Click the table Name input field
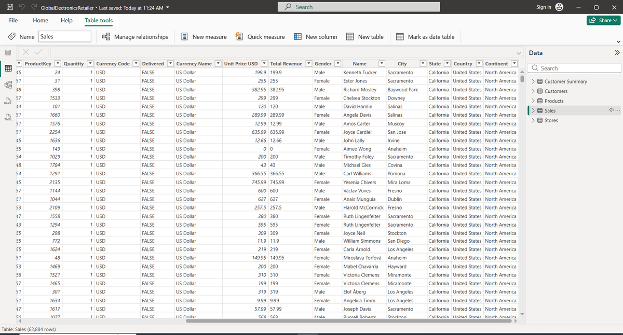 (65, 37)
